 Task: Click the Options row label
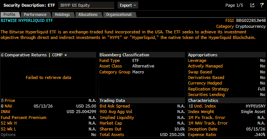point(8,135)
